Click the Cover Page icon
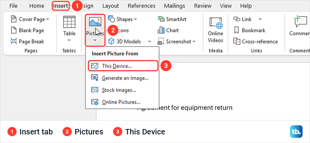The image size is (310, 143). [14, 19]
